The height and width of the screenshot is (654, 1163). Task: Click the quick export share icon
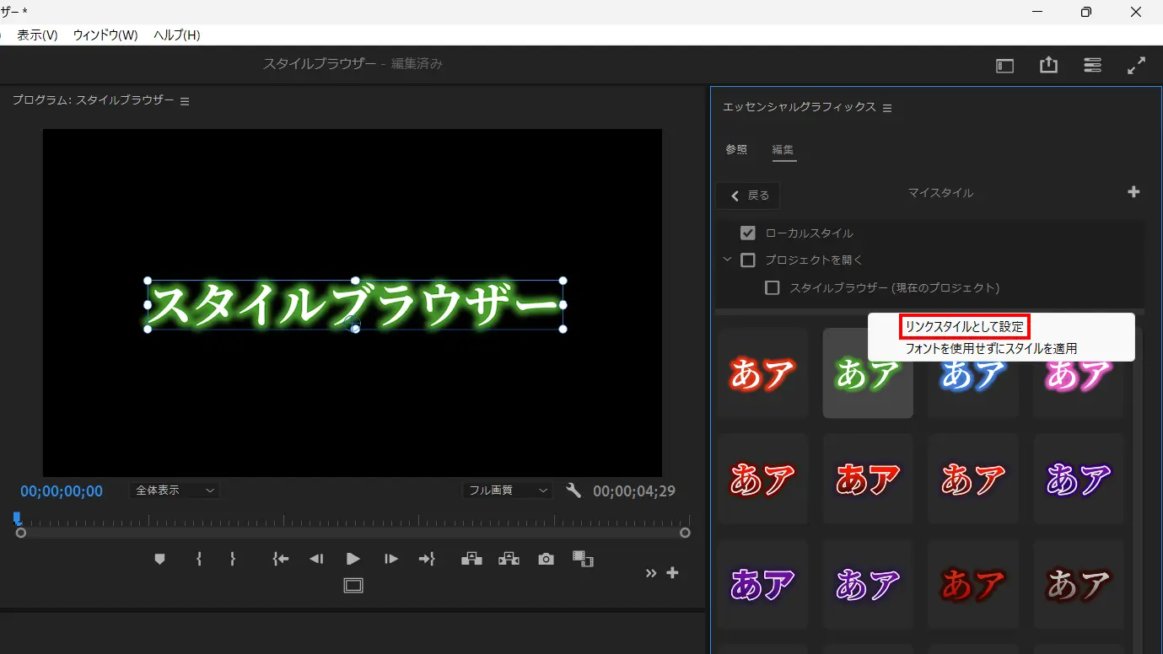coord(1048,65)
